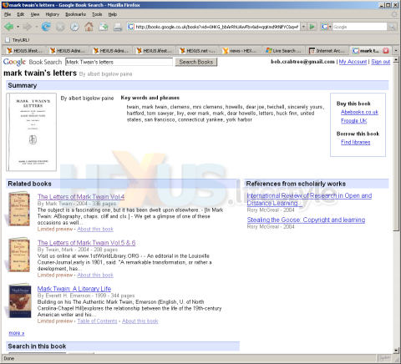Click the Forward arrow toolbar icon
The height and width of the screenshot is (364, 401).
pos(28,27)
